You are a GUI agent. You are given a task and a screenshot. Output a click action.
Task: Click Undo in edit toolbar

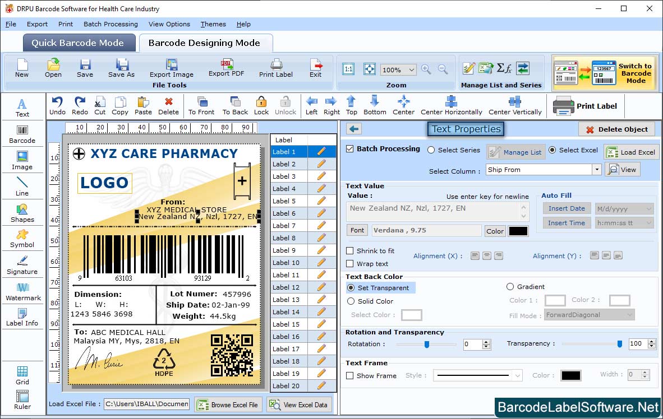pyautogui.click(x=57, y=106)
